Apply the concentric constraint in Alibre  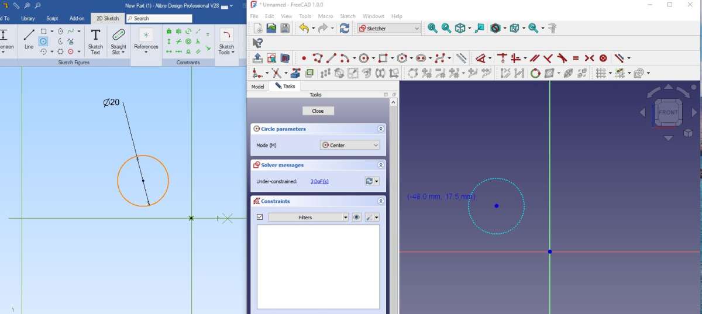(x=188, y=42)
